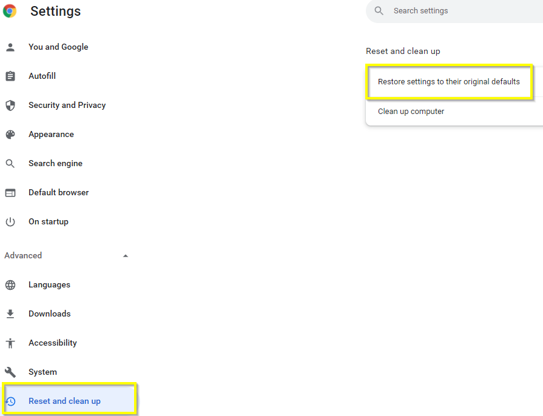
Task: Click the Accessibility figure icon
Action: click(x=10, y=343)
